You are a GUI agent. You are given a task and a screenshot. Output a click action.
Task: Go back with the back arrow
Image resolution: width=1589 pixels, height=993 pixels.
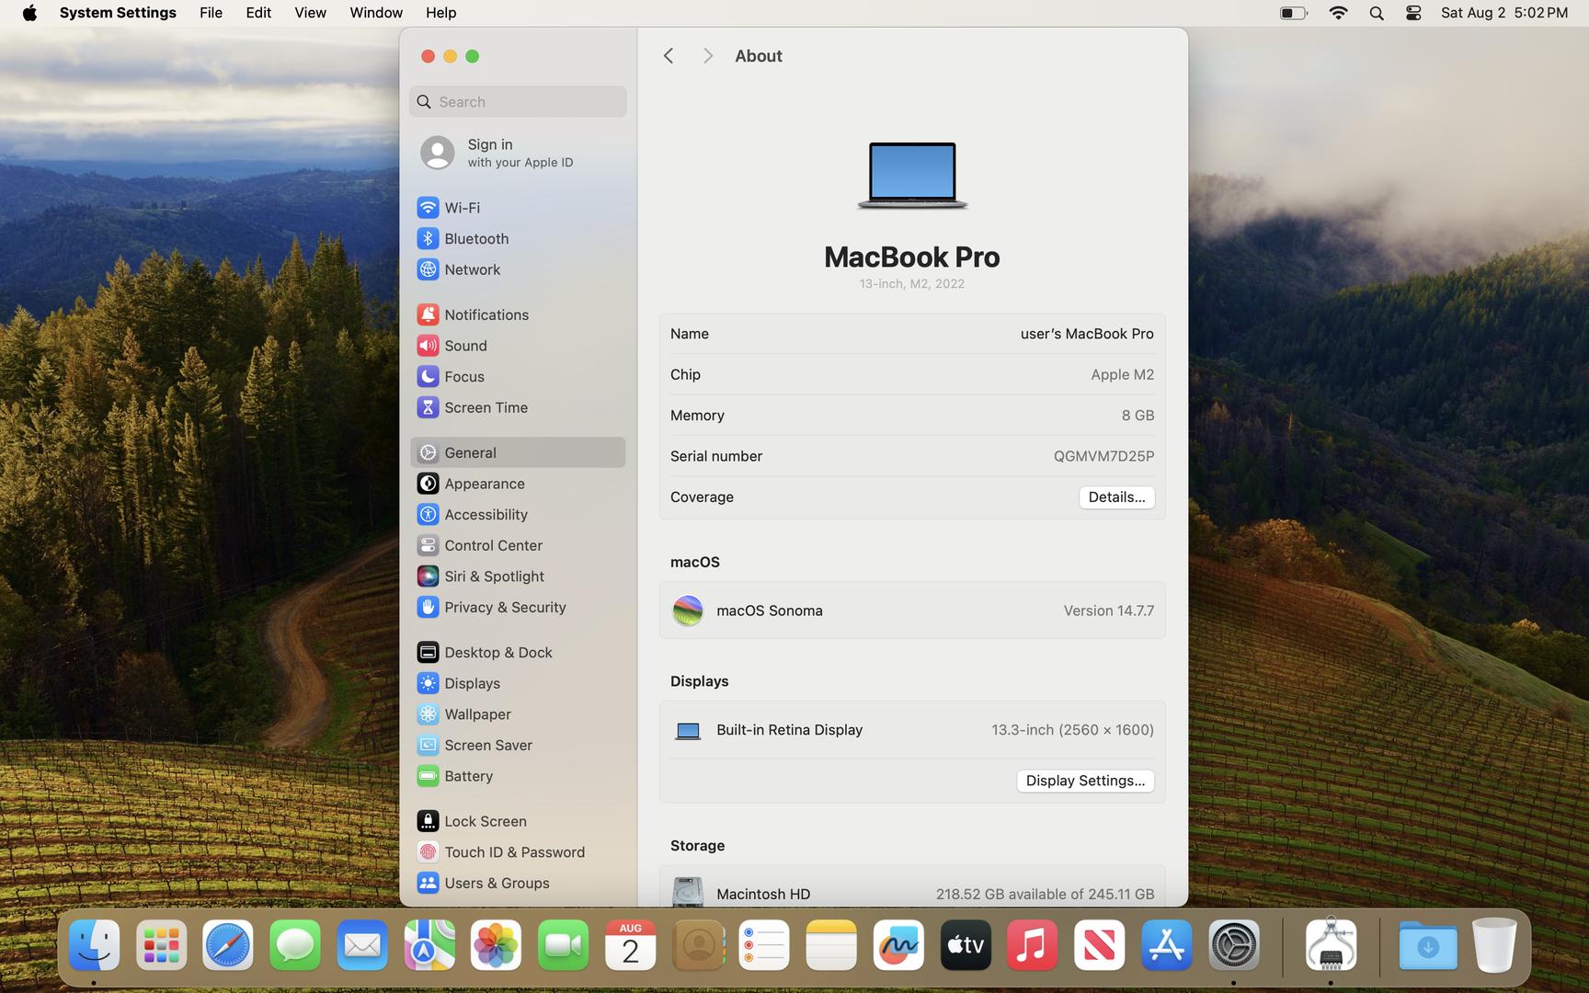point(669,56)
